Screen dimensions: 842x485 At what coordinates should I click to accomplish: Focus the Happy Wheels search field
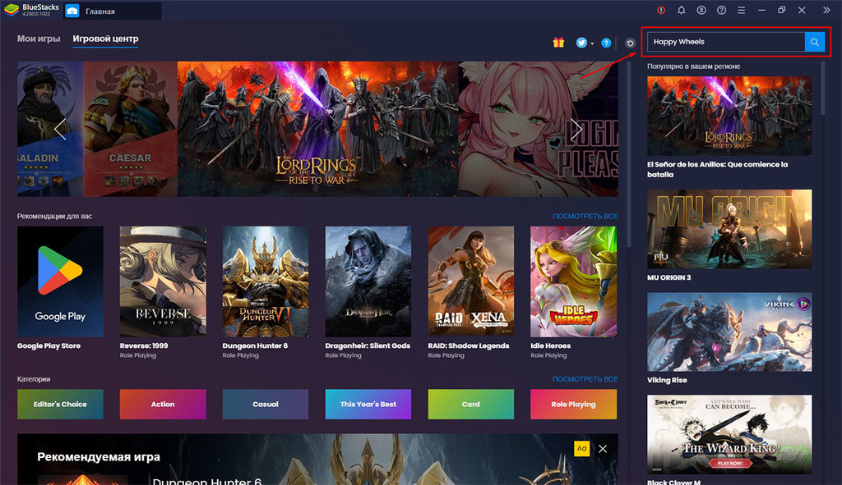726,42
